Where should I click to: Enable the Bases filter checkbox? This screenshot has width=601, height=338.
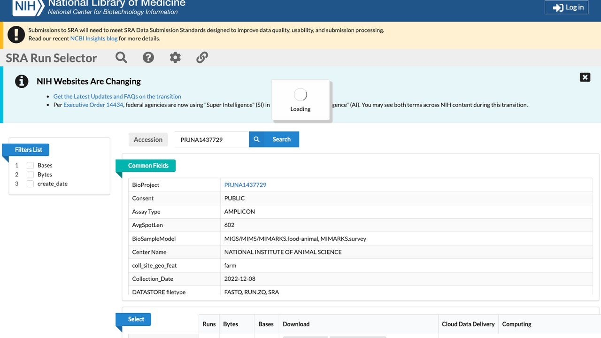pos(31,165)
